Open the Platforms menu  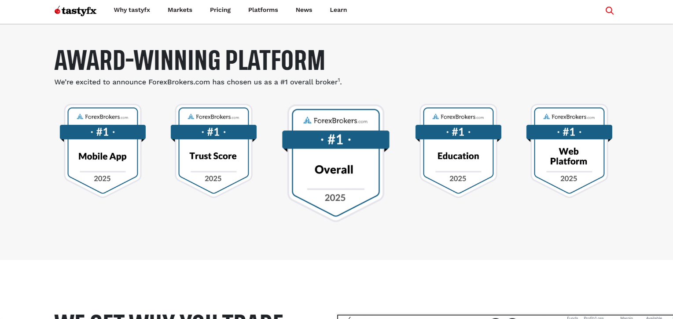tap(263, 10)
